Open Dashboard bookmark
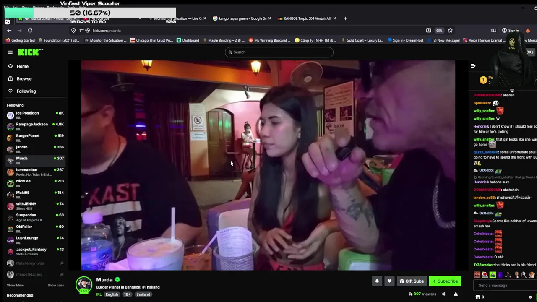 click(x=188, y=40)
